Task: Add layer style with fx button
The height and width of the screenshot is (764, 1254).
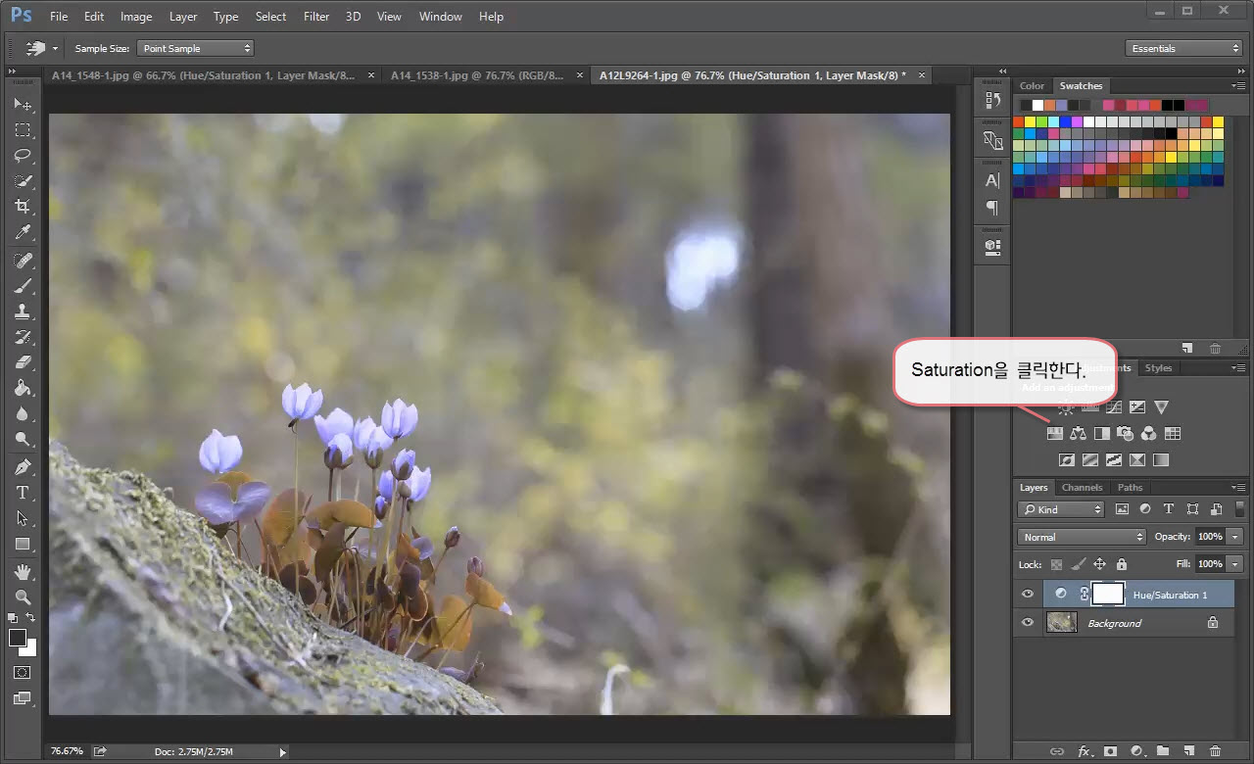Action: (1085, 751)
